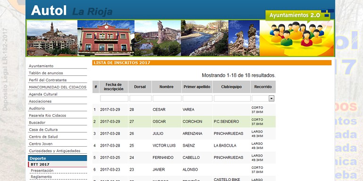Sort by Recorrido column header

(x=263, y=87)
